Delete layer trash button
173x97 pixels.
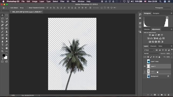pos(168,95)
